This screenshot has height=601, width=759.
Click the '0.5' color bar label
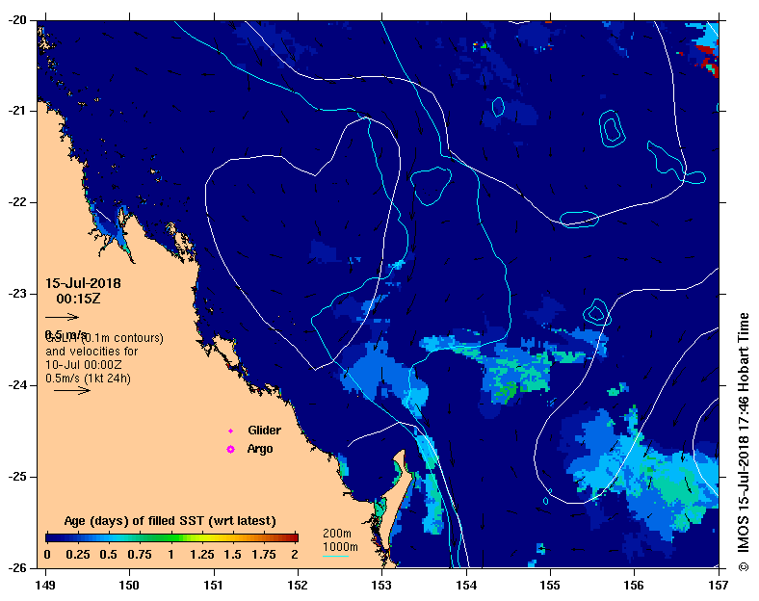tap(109, 555)
